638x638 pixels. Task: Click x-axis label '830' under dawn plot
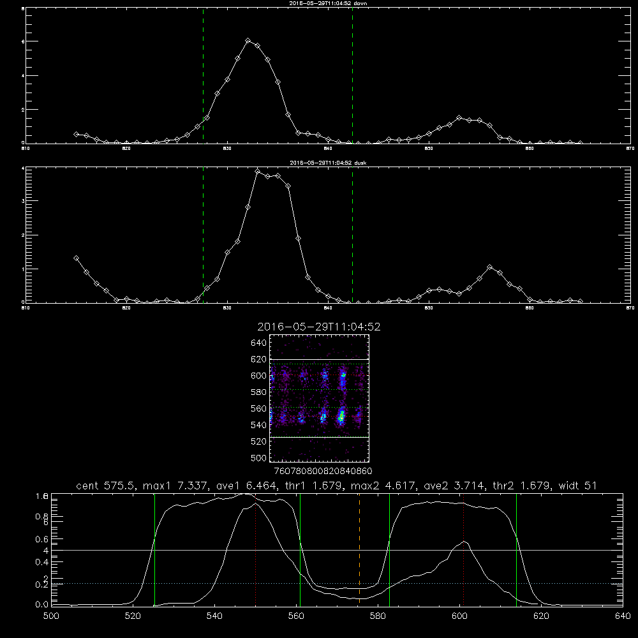pos(227,149)
